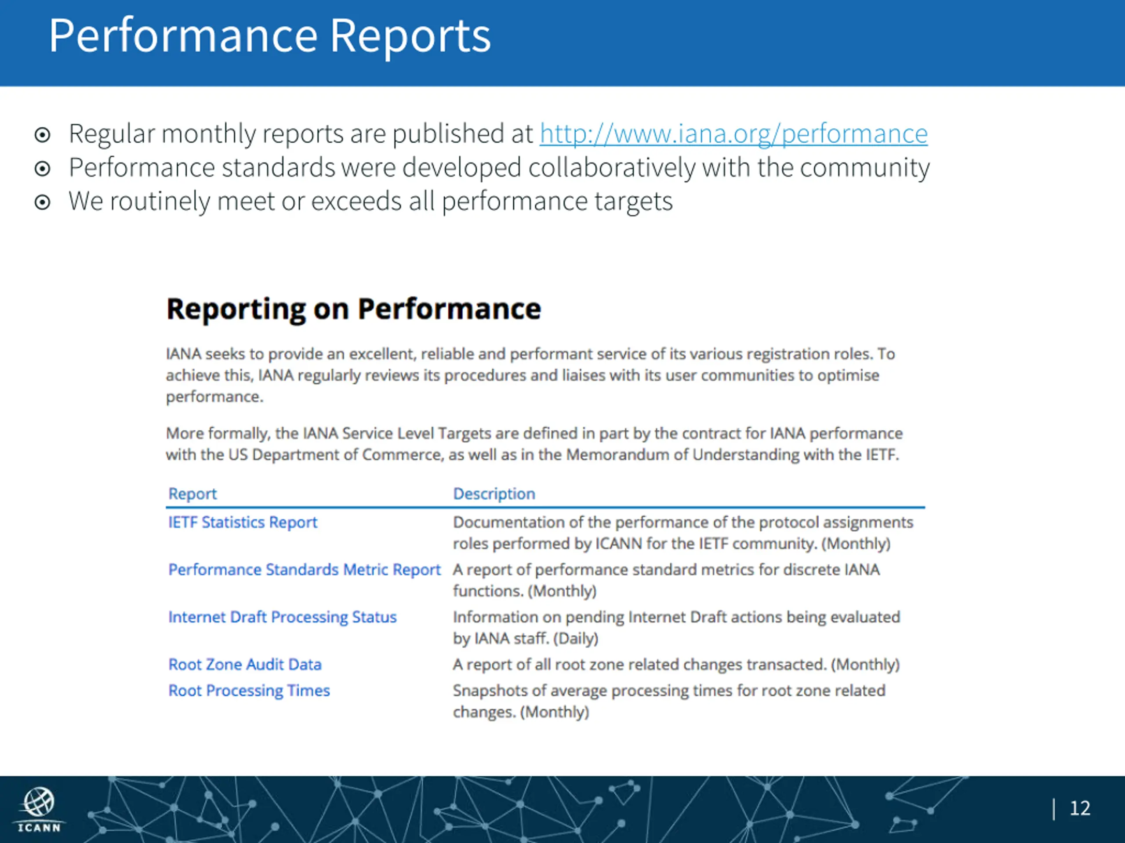Click the 'Report' column header
The image size is (1125, 843).
192,494
